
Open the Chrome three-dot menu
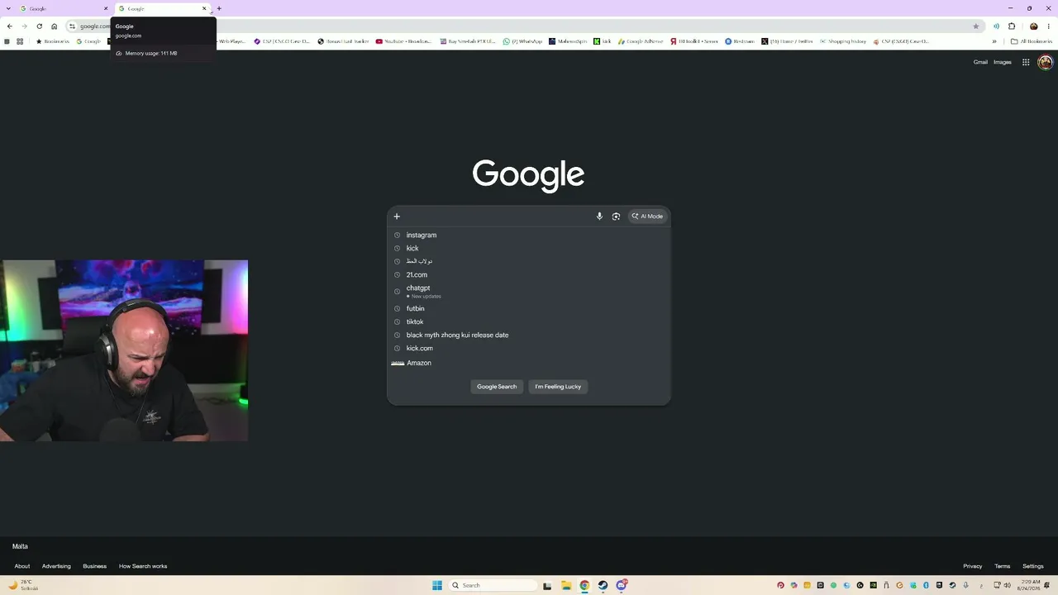point(1049,26)
